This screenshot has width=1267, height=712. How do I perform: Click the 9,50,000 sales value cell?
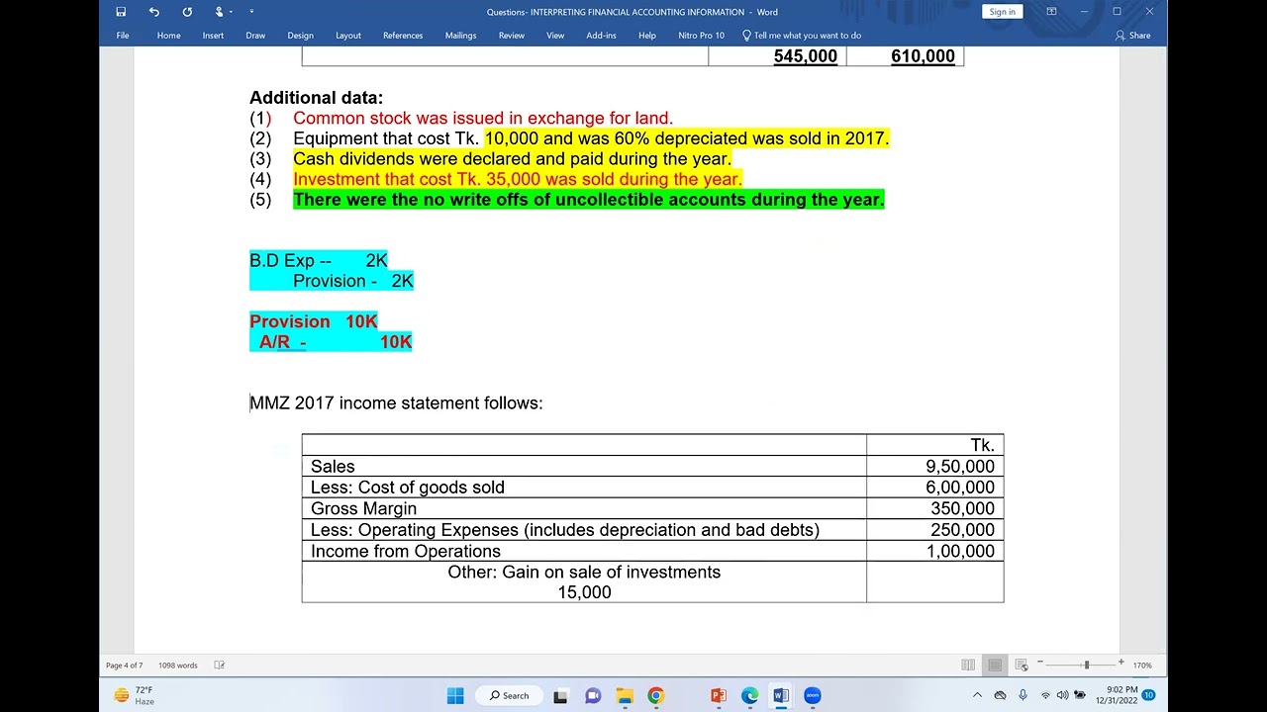[960, 467]
